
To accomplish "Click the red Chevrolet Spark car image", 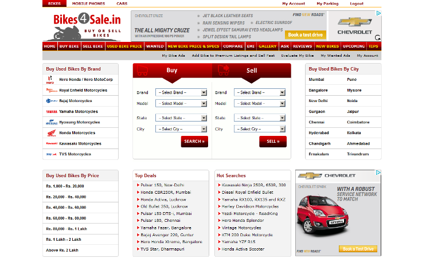I will coord(322,216).
